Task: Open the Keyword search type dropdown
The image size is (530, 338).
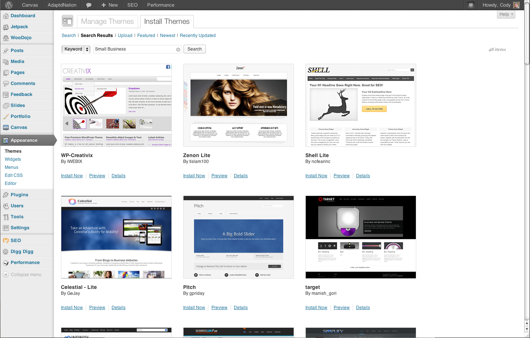Action: coord(76,49)
